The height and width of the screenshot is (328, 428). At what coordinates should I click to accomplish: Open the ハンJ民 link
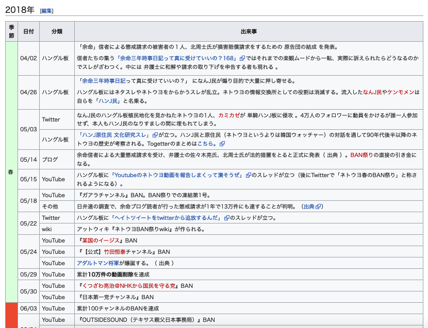coord(108,101)
